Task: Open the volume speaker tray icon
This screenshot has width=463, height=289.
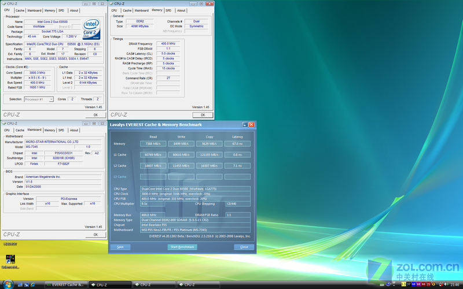Action: [446, 284]
